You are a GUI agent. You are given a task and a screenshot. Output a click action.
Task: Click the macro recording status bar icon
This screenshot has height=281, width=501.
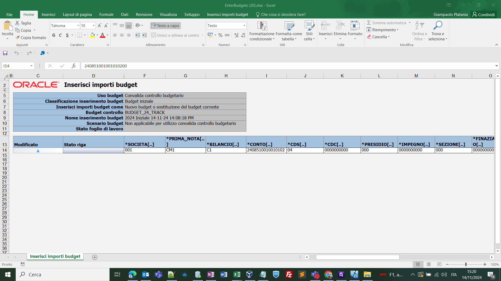click(x=23, y=264)
